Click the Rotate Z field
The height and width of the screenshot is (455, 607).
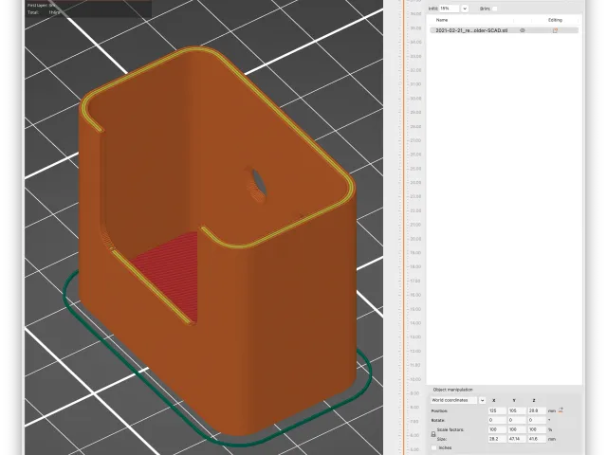[537, 420]
